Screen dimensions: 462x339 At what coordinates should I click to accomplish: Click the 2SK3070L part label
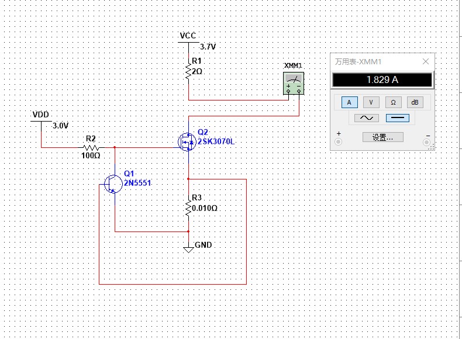pos(216,141)
